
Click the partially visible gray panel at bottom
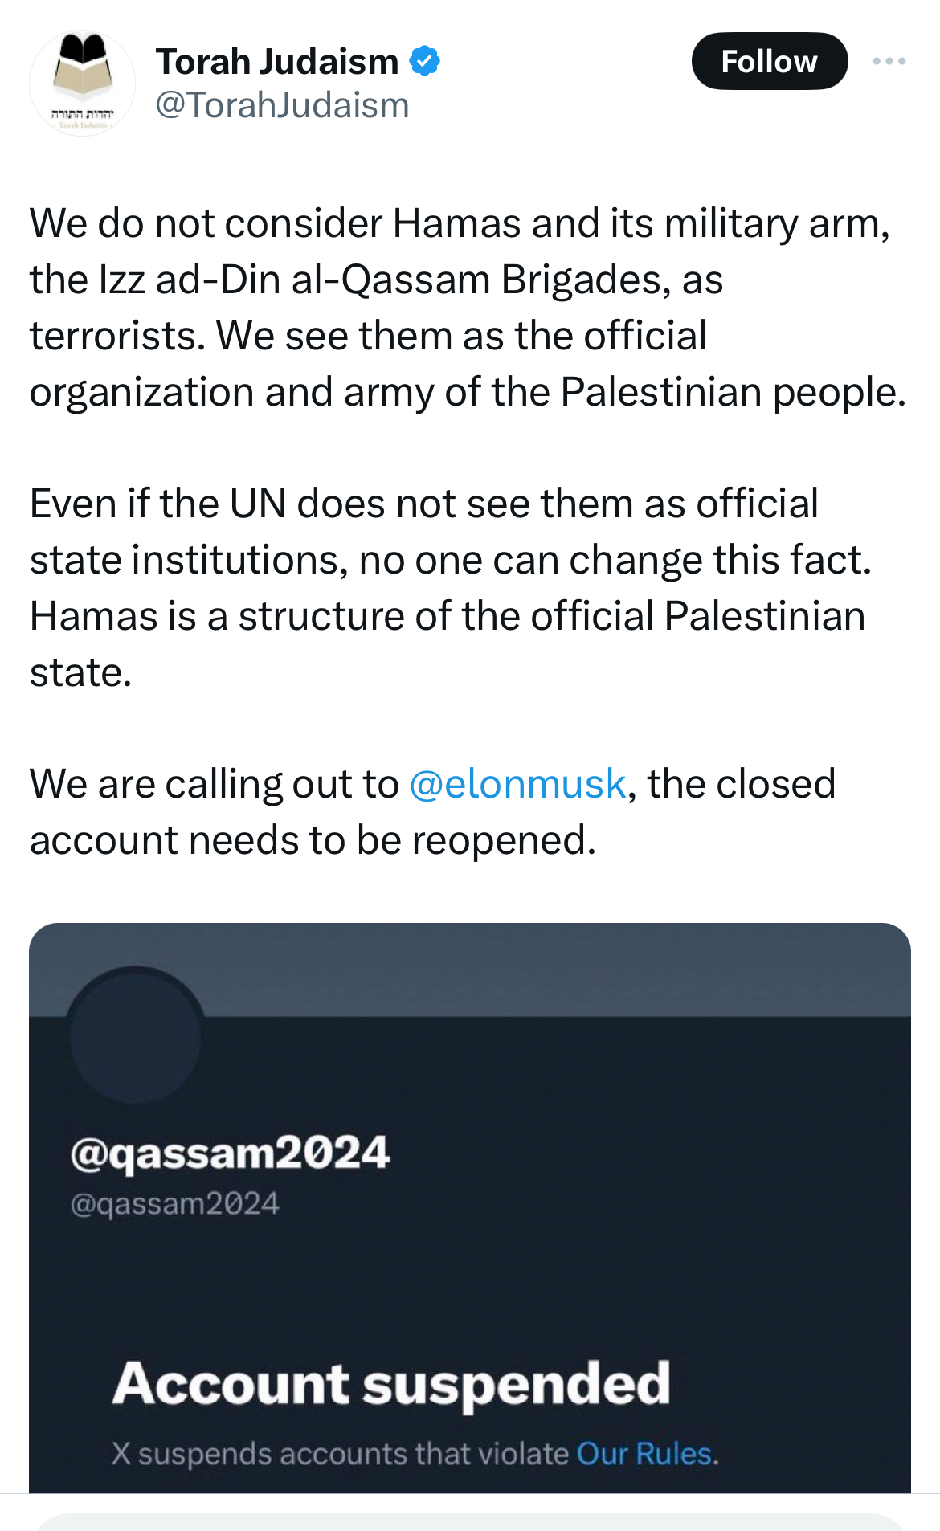coord(470,1521)
